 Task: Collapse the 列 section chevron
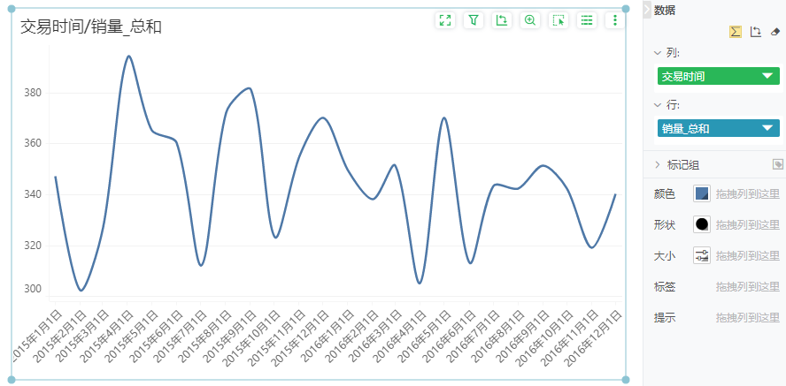coord(658,53)
